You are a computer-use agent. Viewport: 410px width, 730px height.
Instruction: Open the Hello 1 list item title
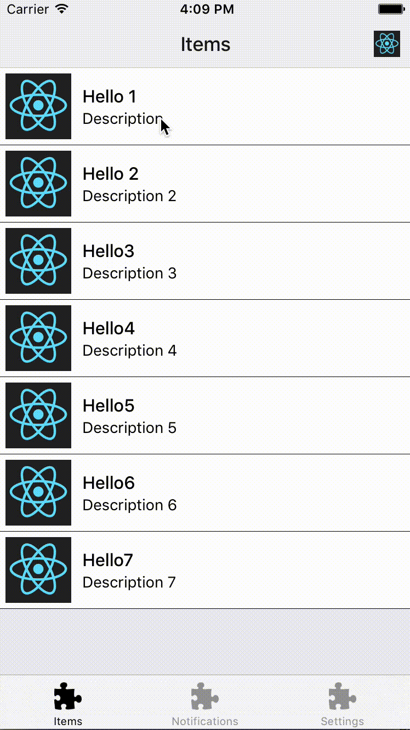coord(109,96)
